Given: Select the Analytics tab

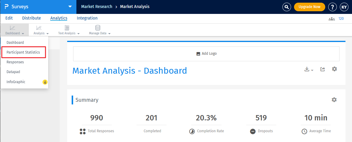Looking at the screenshot, I should pos(59,18).
